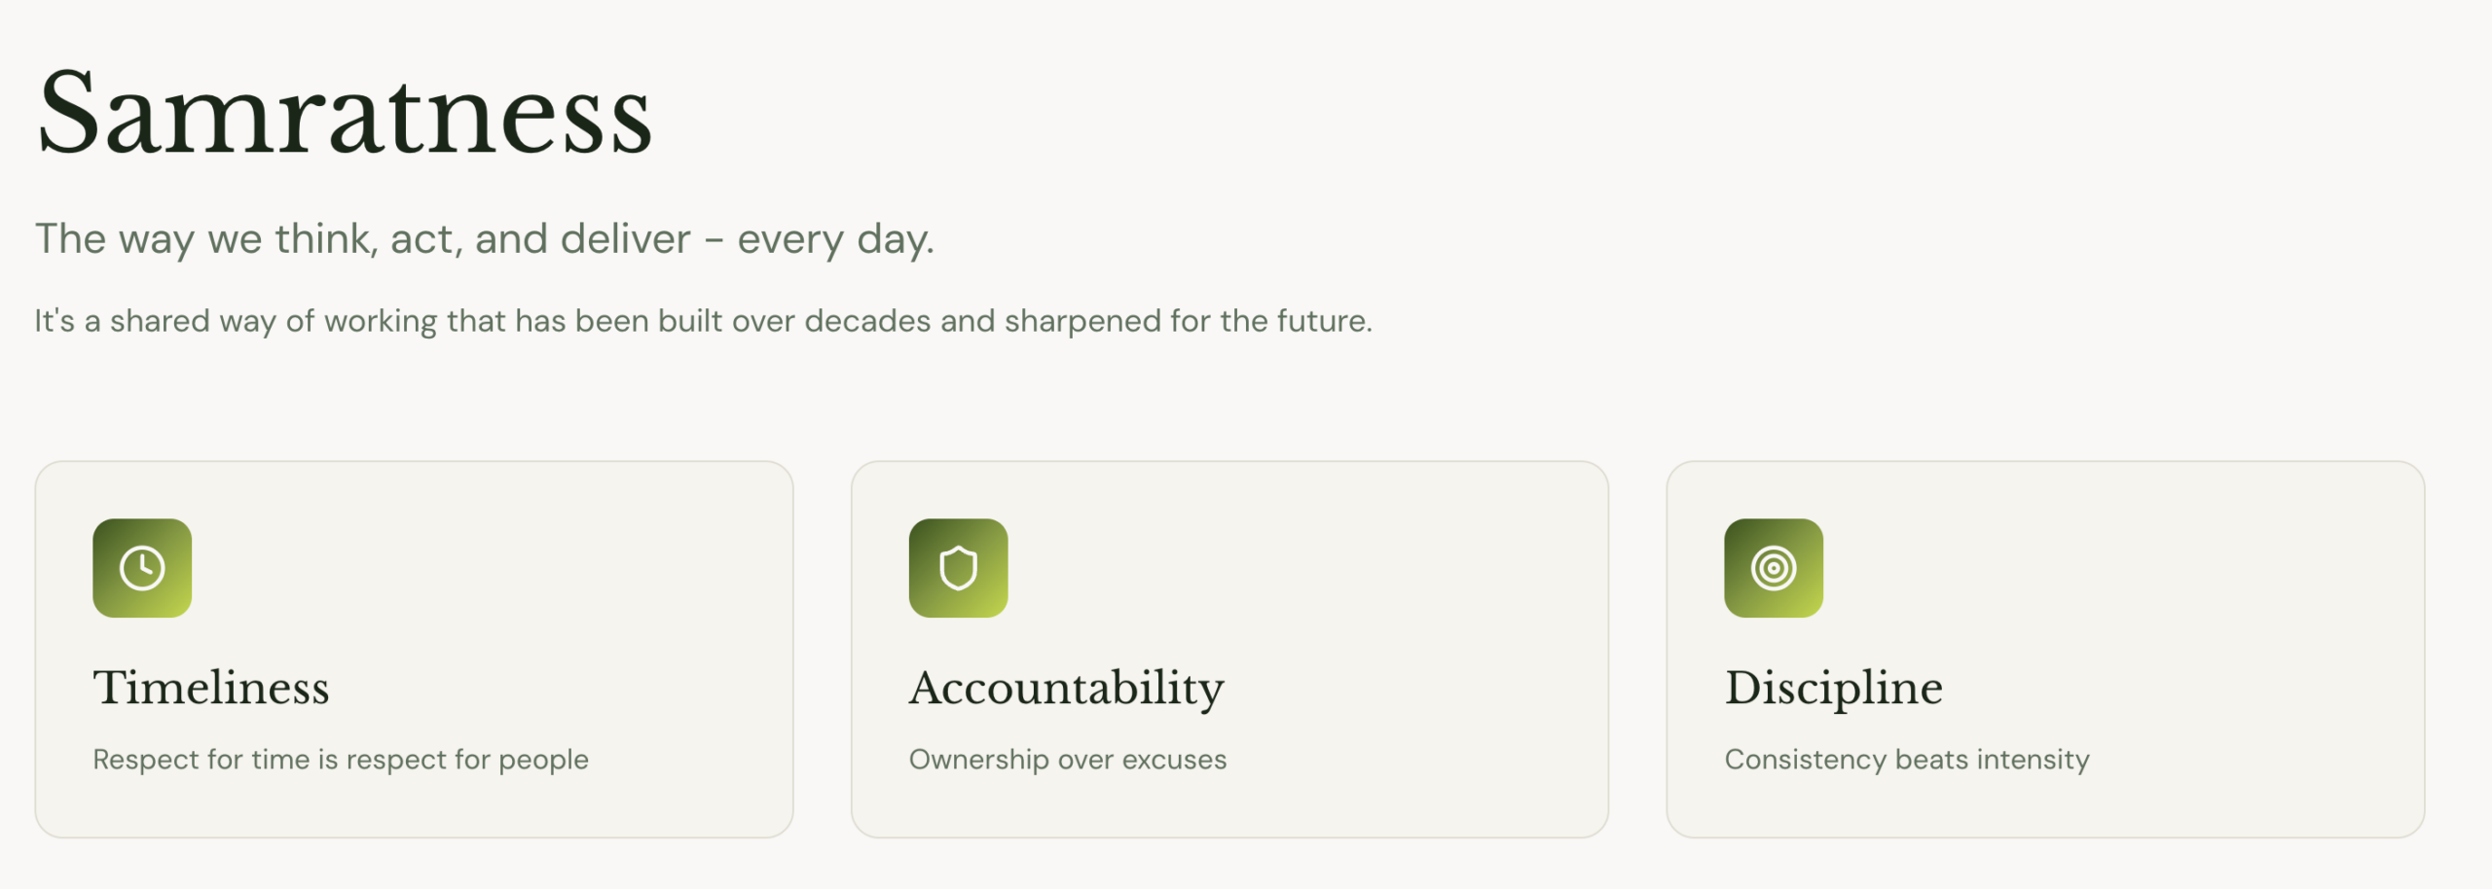Click 'Respect for time is respect for people'
Viewport: 2492px width, 889px height.
341,760
